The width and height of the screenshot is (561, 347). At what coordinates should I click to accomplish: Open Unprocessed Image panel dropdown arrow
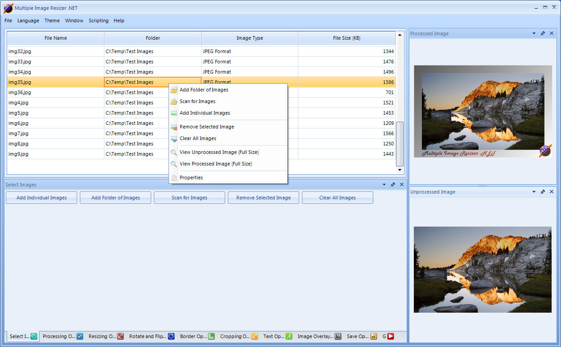(534, 192)
